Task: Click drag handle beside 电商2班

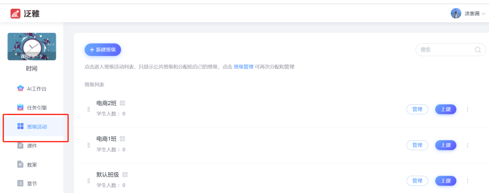Action: tap(88, 109)
